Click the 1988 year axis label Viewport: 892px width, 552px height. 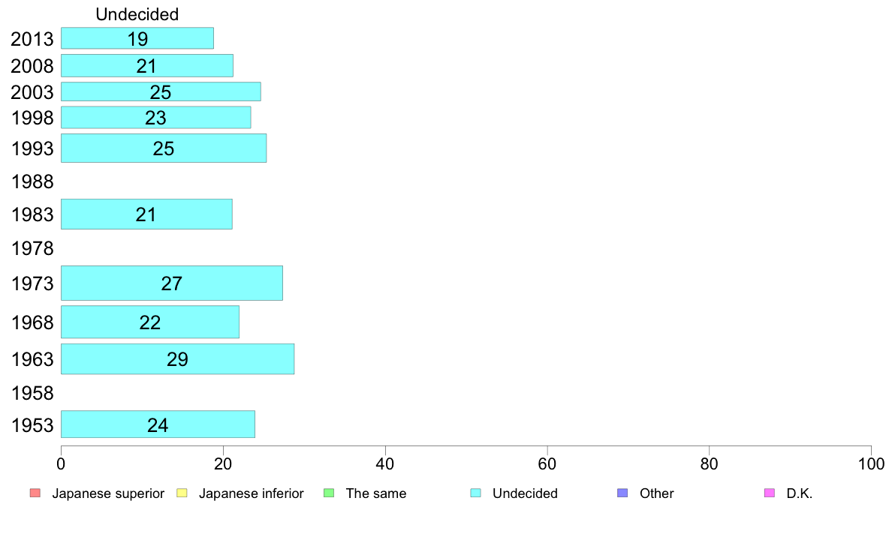coord(32,182)
